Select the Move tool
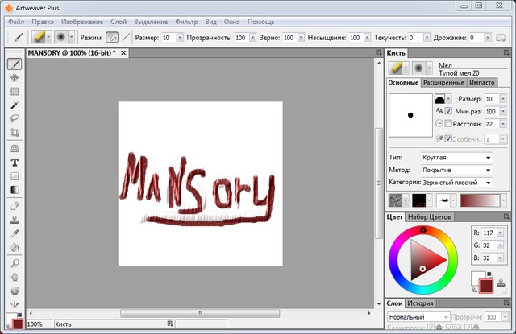Screen dimensions: 516x334 click(15, 77)
